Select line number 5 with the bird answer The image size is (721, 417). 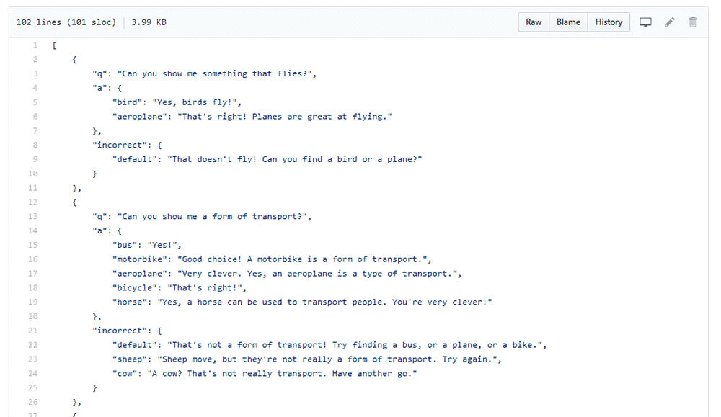click(35, 102)
